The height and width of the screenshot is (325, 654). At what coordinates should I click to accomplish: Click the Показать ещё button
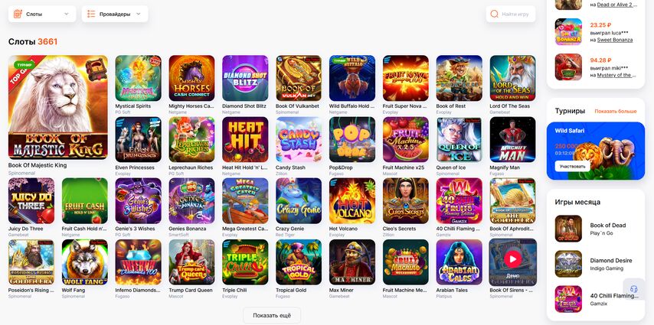point(272,315)
